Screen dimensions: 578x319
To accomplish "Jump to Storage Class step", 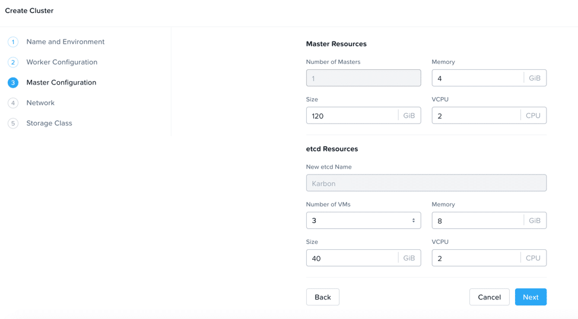I will pos(49,123).
